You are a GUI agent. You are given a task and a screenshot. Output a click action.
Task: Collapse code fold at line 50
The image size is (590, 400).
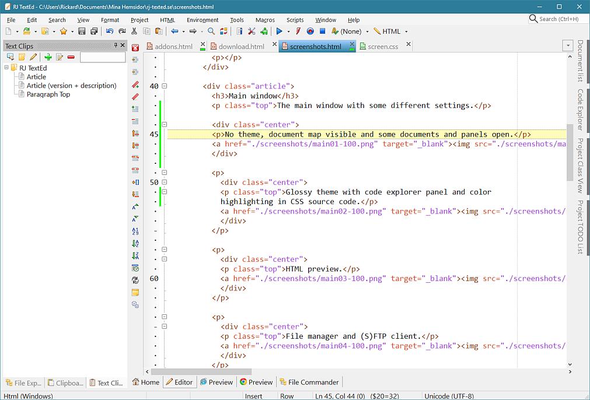pos(165,183)
